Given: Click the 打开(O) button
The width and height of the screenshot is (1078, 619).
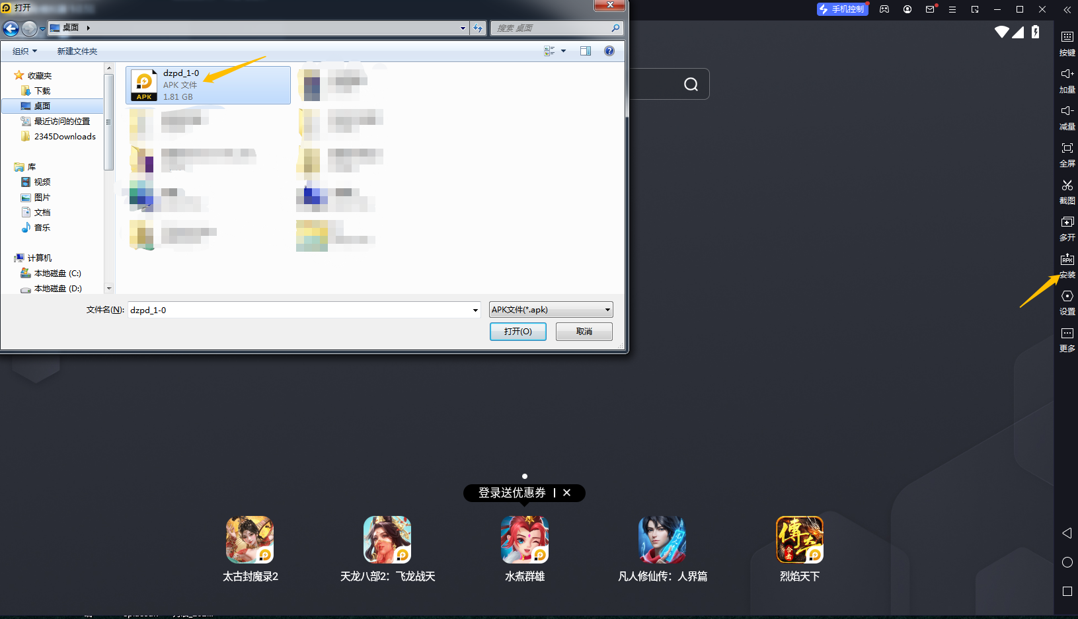Looking at the screenshot, I should point(518,332).
